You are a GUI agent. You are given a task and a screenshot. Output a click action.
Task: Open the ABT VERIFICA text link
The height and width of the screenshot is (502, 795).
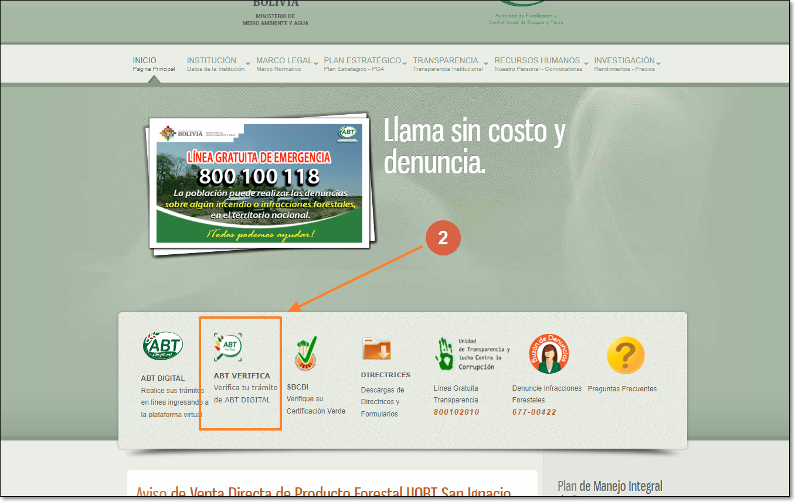(242, 375)
